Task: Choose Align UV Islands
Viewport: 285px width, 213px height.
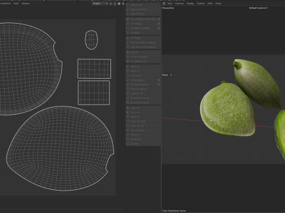Action: tap(143, 89)
